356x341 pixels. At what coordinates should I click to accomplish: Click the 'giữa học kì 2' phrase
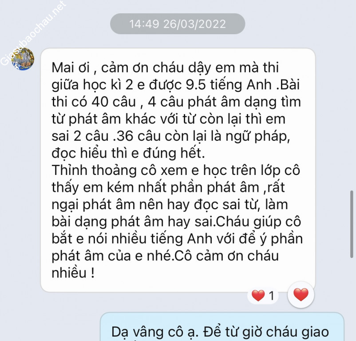[92, 85]
